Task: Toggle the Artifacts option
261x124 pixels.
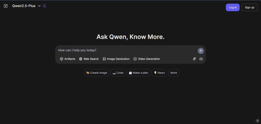Action: point(67,59)
